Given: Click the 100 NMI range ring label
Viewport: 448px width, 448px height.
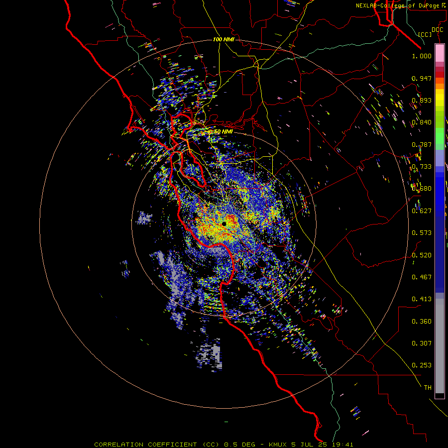Looking at the screenshot, I should pyautogui.click(x=224, y=39).
